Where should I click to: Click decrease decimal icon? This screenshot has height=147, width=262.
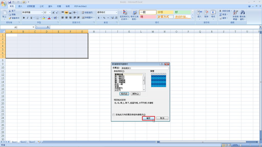point(116,18)
